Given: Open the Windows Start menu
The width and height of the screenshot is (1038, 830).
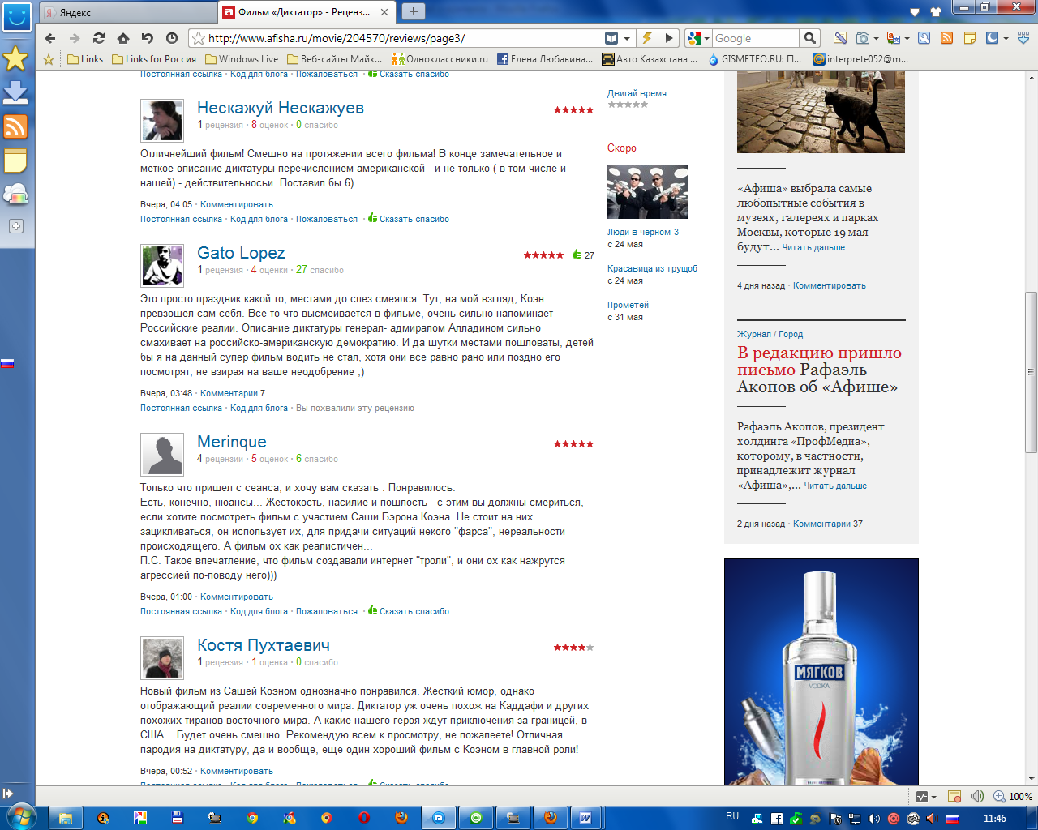Looking at the screenshot, I should pyautogui.click(x=21, y=817).
